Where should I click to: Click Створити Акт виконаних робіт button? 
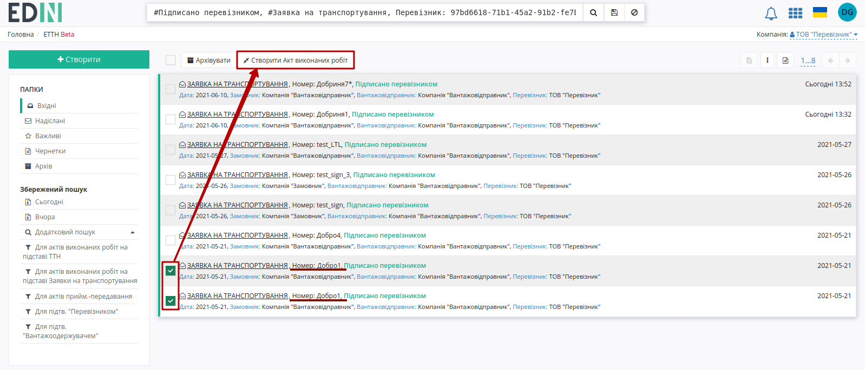coord(296,60)
